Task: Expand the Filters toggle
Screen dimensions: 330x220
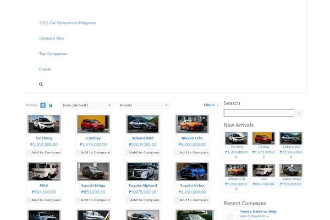Action: click(211, 105)
